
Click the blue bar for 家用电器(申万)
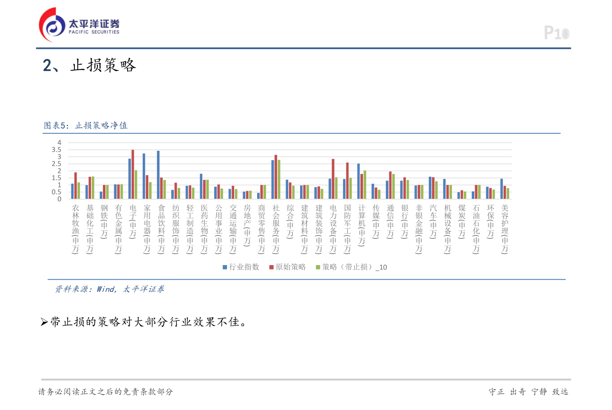144,176
